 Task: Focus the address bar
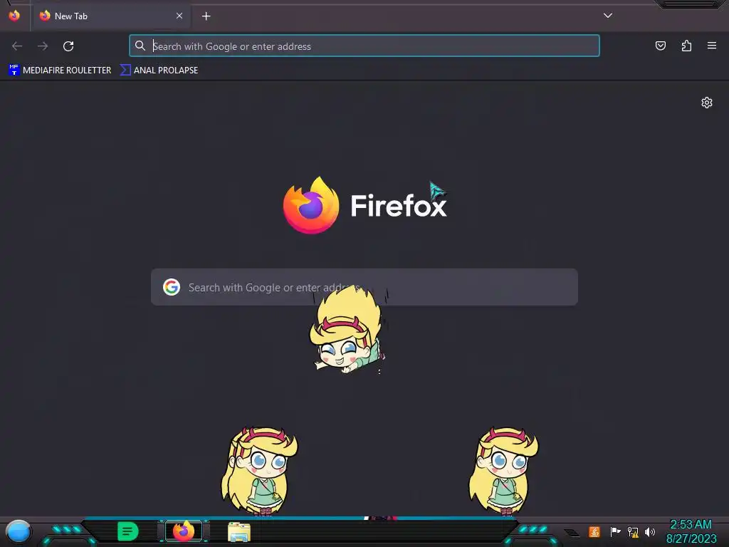tap(364, 46)
